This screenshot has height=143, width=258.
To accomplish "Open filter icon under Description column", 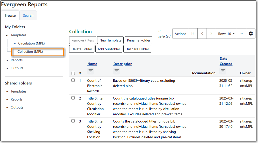I will coord(117,71).
